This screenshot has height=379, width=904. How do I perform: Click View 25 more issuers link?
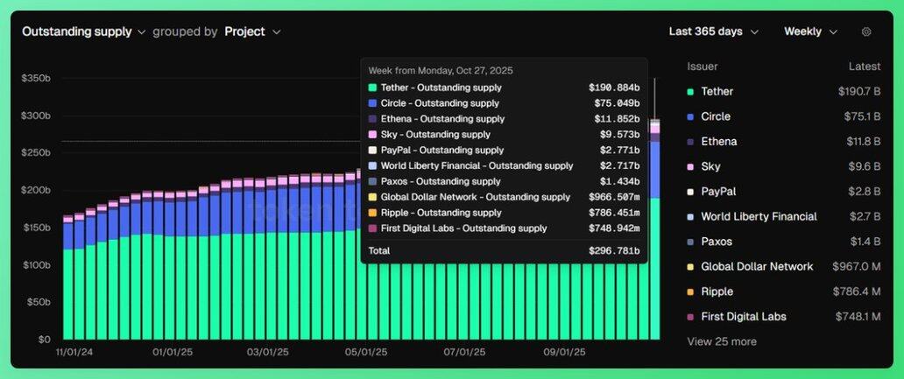point(722,341)
